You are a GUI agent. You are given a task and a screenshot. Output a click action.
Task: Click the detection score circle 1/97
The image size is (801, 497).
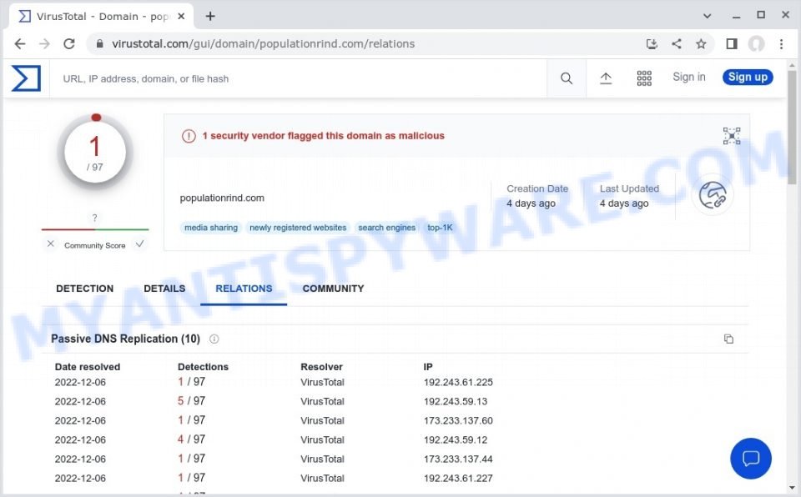point(95,152)
